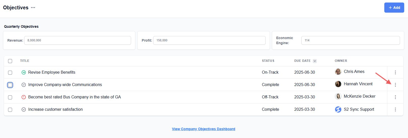
Task: Toggle the select-all checkbox in the table header
Action: (10, 61)
